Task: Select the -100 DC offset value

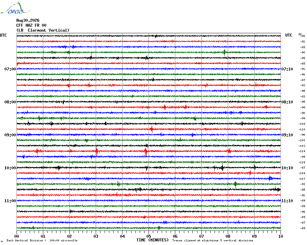Action: pos(302,140)
